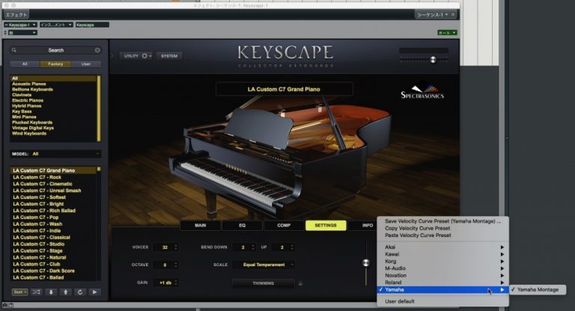Screen dimensions: 575x311
Task: Audition the patch with the play button
Action: point(94,292)
